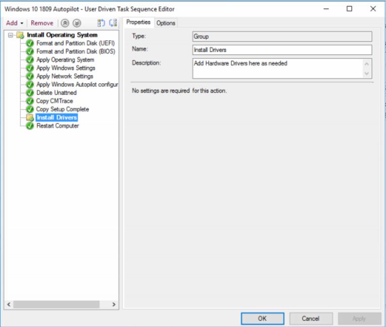
Task: Minimize the Task Sequence Editor window
Action: click(x=326, y=9)
